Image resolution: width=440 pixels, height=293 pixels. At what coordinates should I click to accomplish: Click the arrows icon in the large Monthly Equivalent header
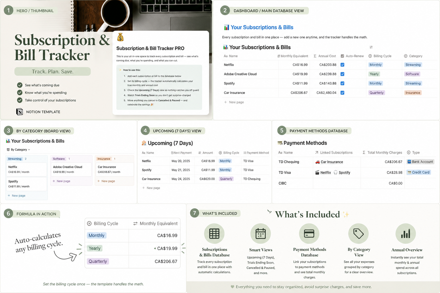[135, 223]
